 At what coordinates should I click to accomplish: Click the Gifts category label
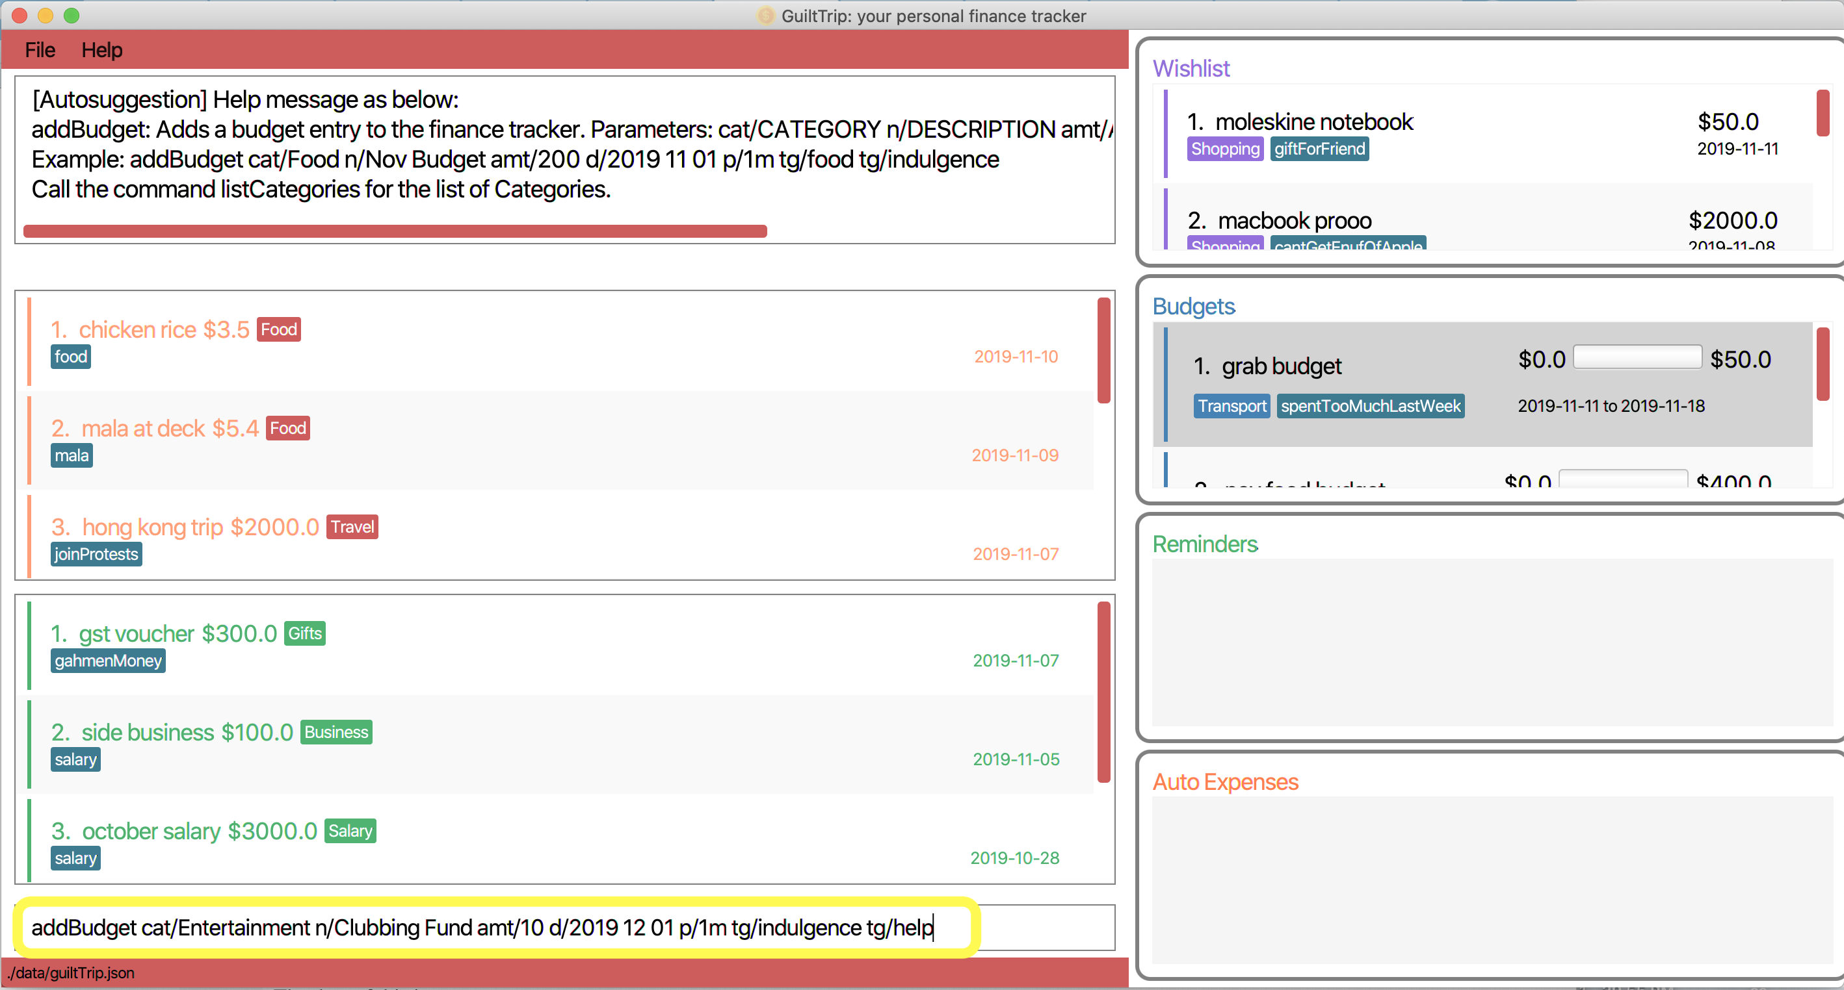tap(305, 633)
